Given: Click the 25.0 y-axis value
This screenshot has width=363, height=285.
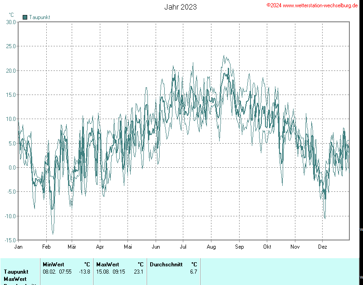Looking at the screenshot, I should [x=11, y=46].
